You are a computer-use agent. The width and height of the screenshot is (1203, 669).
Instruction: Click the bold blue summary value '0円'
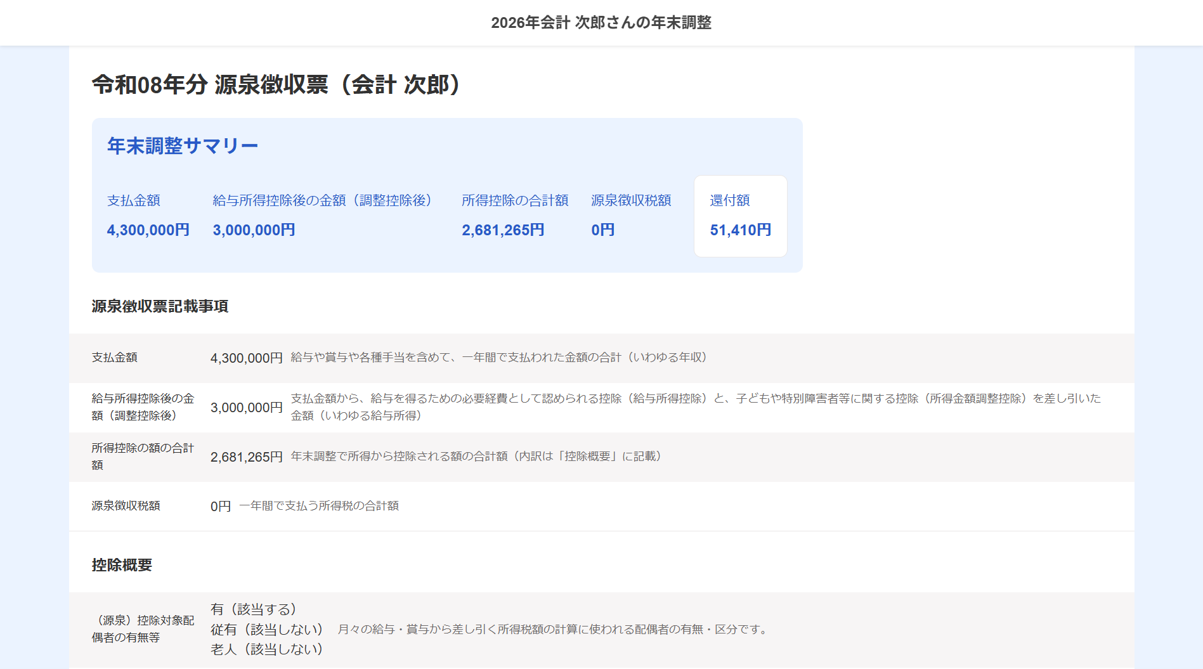(603, 230)
